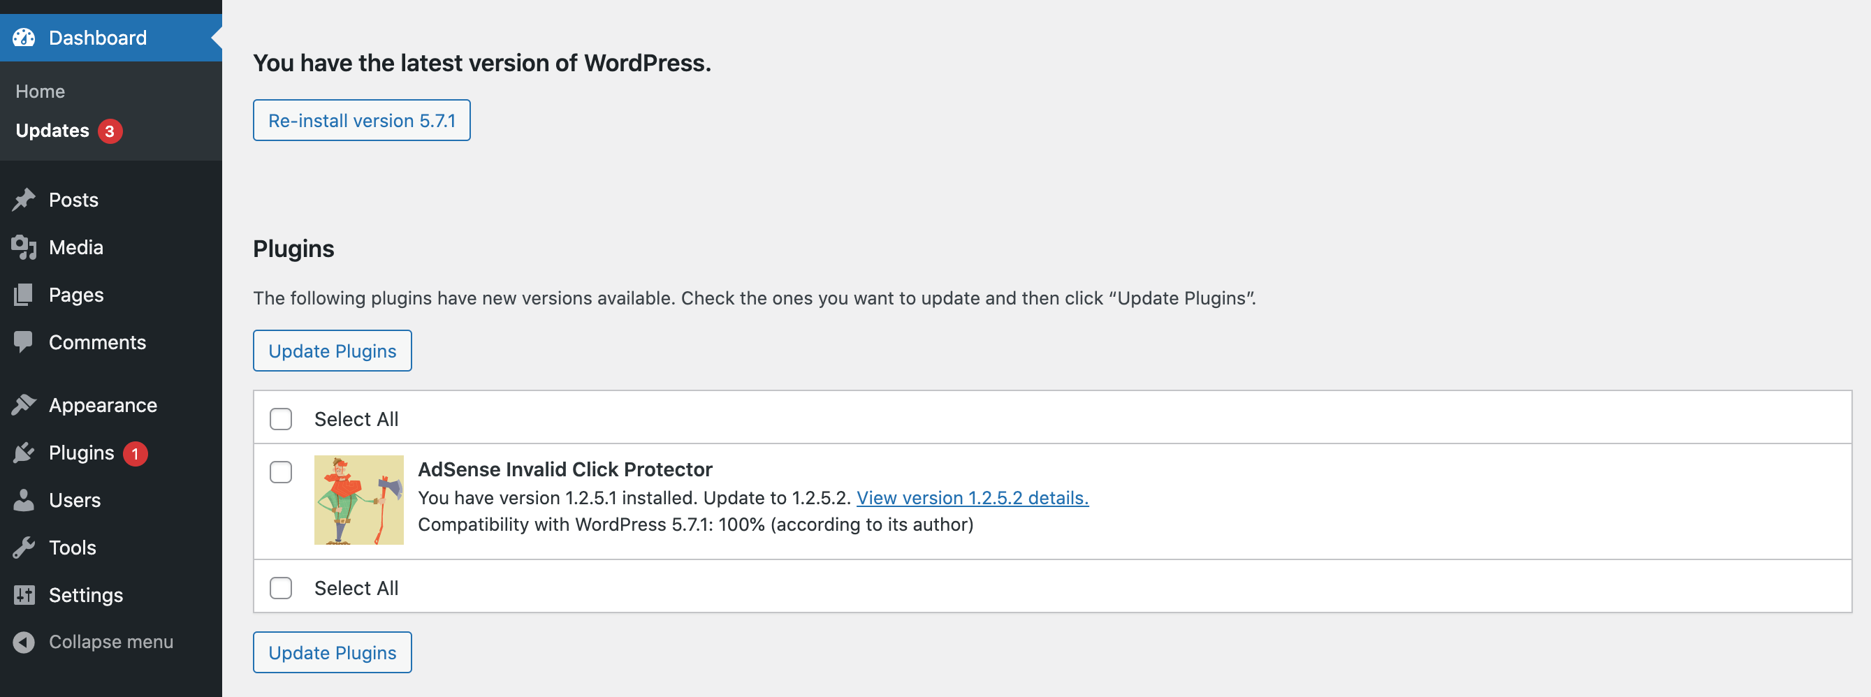This screenshot has height=697, width=1871.
Task: Click the lumberjack plugin thumbnail
Action: coord(359,500)
